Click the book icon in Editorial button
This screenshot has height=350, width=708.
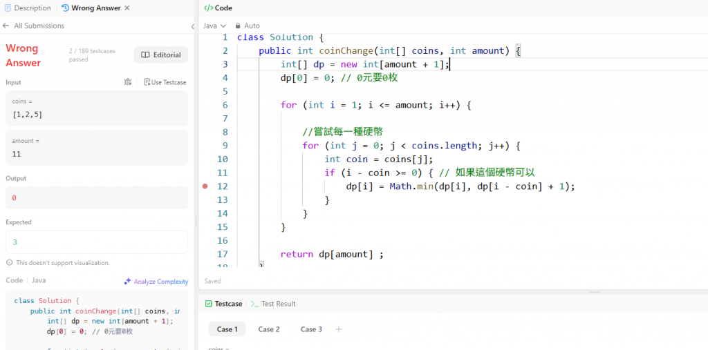145,55
